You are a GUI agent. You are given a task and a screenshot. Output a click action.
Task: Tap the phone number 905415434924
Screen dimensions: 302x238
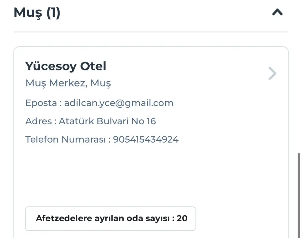click(x=146, y=139)
